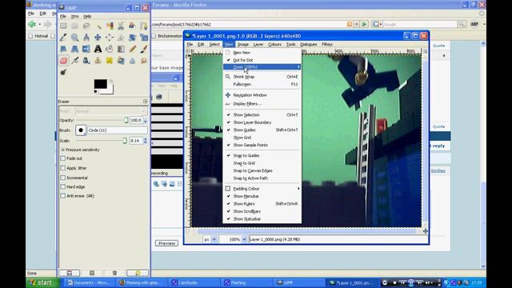Select the Clone stamp tool
The image size is (512, 288).
pyautogui.click(x=98, y=61)
